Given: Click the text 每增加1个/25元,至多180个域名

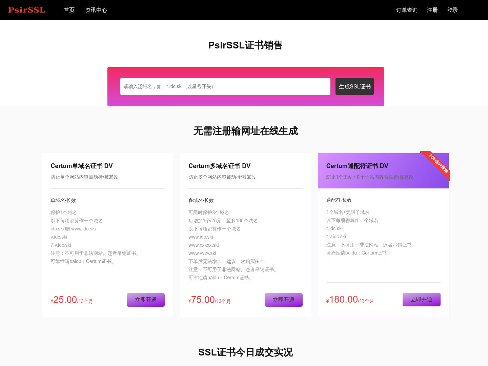Looking at the screenshot, I should 223,221.
